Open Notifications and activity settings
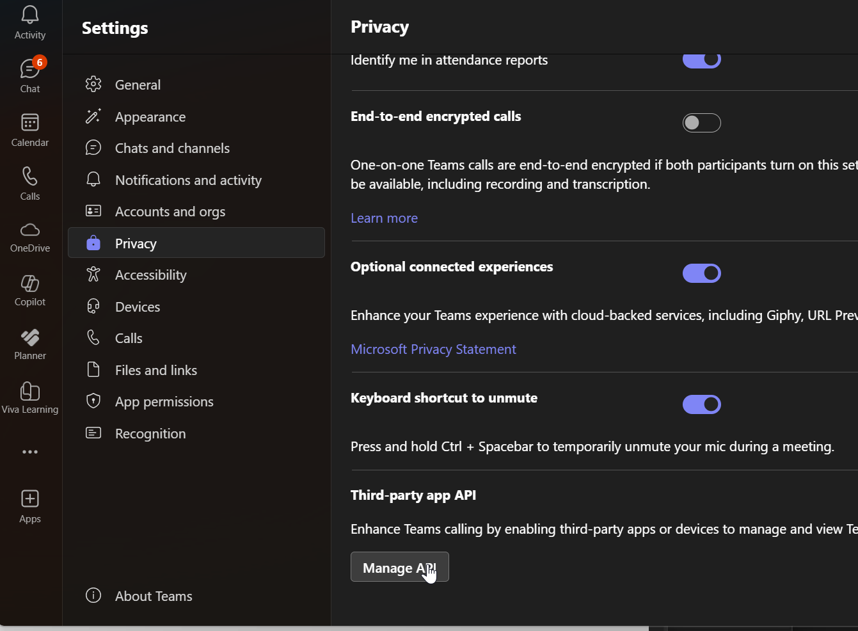This screenshot has width=858, height=631. tap(188, 180)
